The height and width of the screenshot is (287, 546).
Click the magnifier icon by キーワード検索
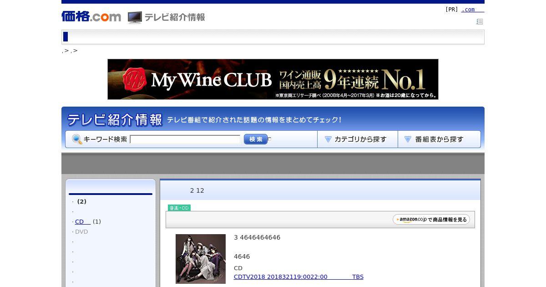click(x=77, y=139)
